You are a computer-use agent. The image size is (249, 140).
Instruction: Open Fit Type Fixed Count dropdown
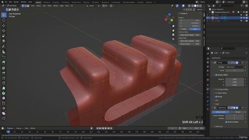coord(235,67)
